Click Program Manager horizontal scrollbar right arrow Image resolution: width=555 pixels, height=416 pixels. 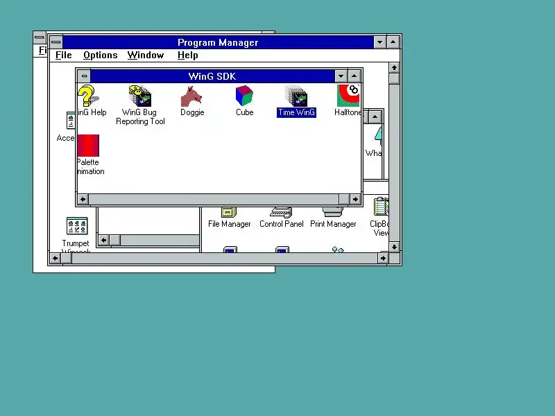click(383, 258)
